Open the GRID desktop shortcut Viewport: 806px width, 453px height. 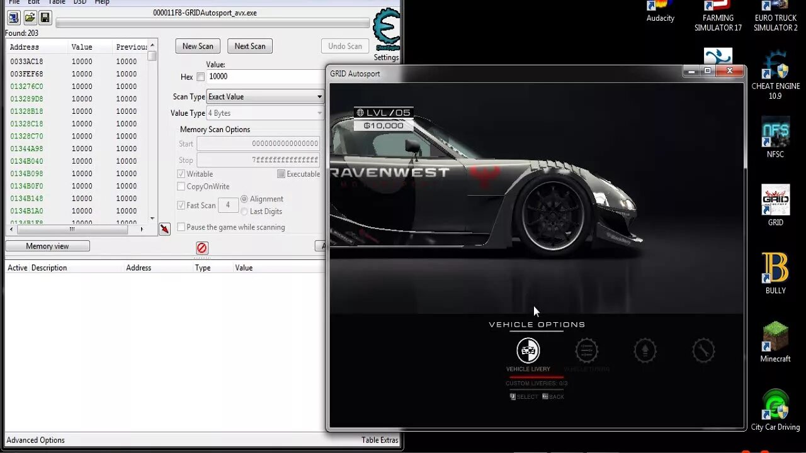tap(776, 205)
